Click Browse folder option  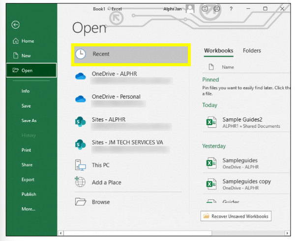pos(101,202)
